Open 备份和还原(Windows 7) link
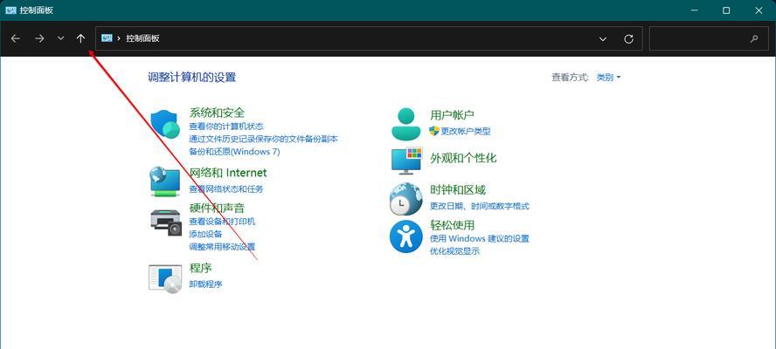This screenshot has width=776, height=349. (x=234, y=152)
